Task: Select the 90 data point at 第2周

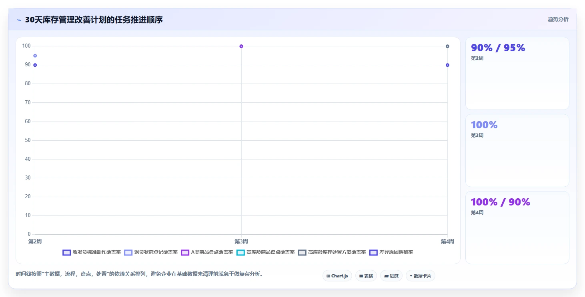Action: [35, 65]
